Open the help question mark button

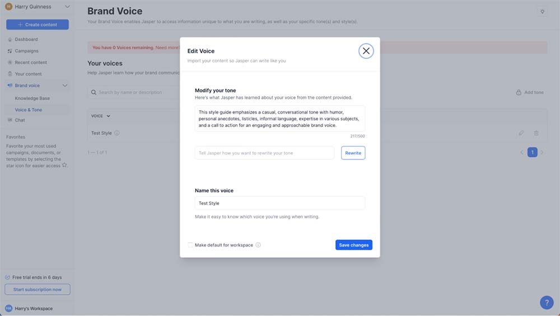(547, 303)
